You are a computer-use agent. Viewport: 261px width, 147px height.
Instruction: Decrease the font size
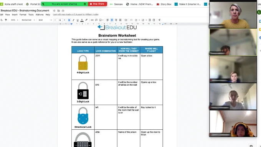coord(55,20)
